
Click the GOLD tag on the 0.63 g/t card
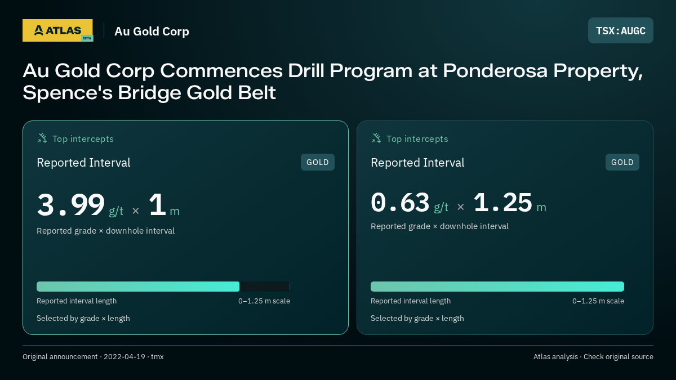[x=622, y=162]
